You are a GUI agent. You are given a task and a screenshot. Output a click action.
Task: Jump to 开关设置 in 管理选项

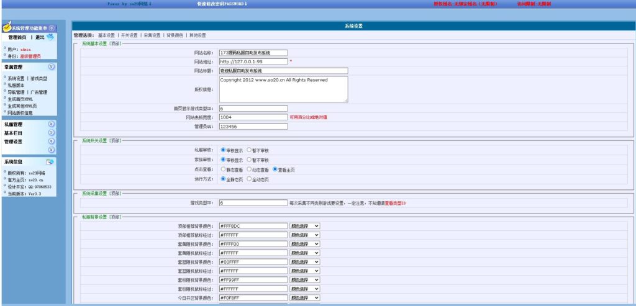tap(128, 35)
